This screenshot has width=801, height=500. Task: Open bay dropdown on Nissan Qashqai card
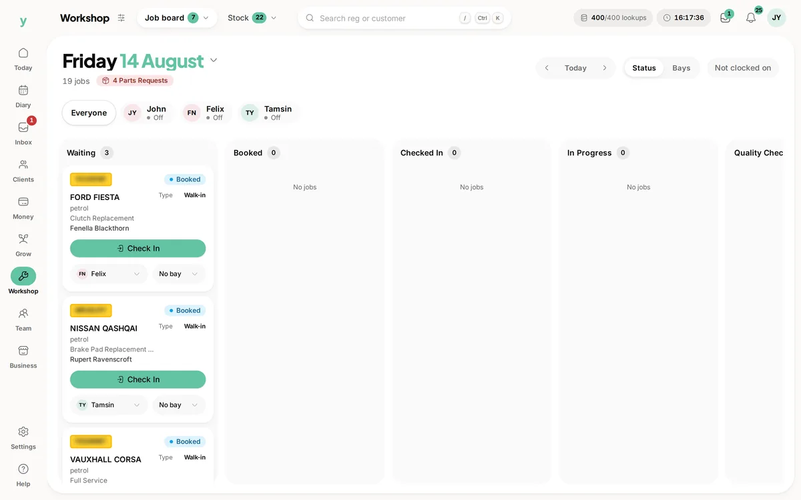click(x=179, y=405)
